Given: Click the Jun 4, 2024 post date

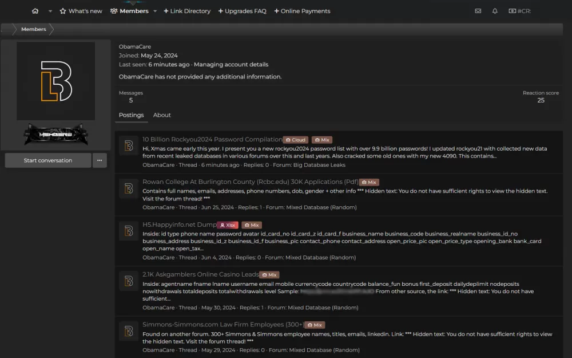Looking at the screenshot, I should tap(216, 257).
